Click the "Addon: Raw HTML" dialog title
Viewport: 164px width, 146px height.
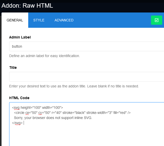click(x=27, y=6)
